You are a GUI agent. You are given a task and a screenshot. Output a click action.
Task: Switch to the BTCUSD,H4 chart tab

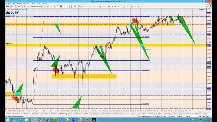pos(152,114)
